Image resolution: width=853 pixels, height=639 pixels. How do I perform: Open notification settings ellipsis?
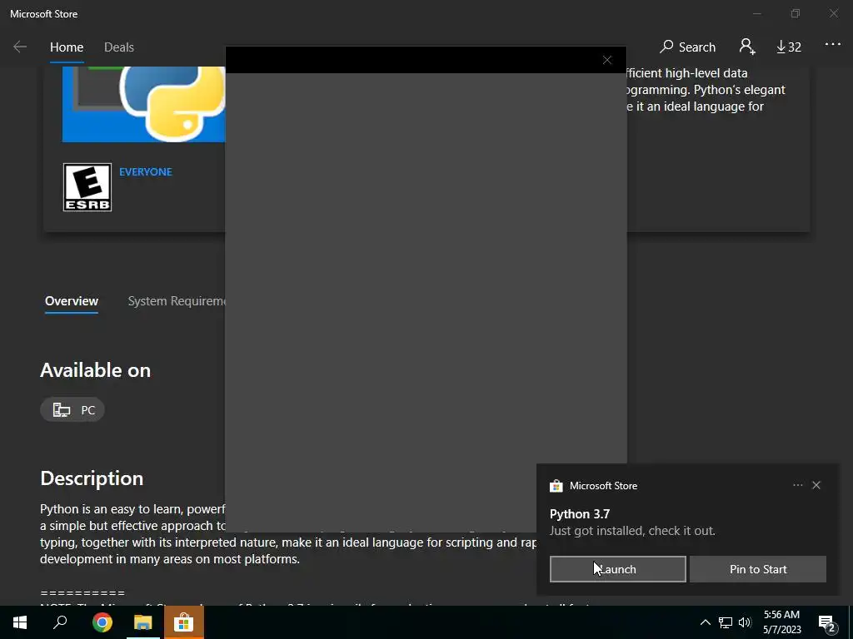(x=797, y=485)
